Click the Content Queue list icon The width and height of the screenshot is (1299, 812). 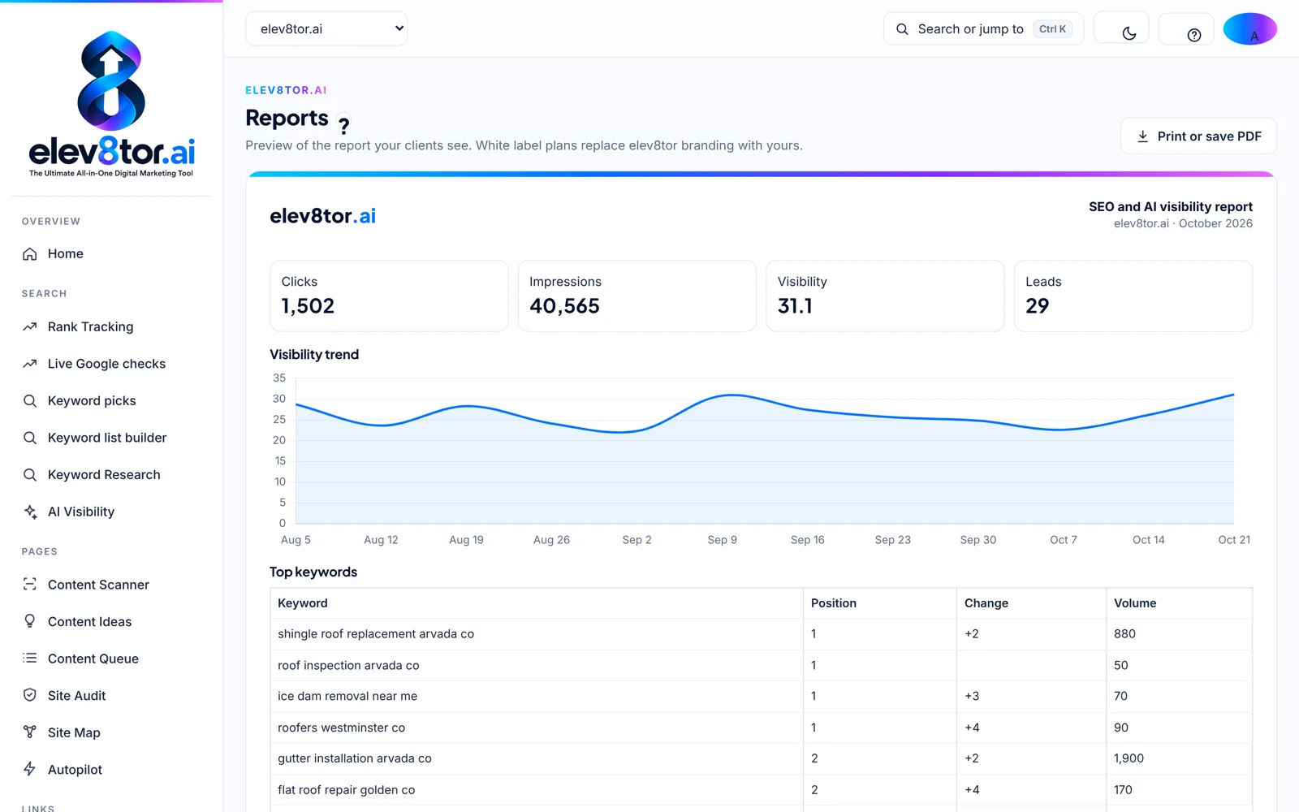pos(30,659)
